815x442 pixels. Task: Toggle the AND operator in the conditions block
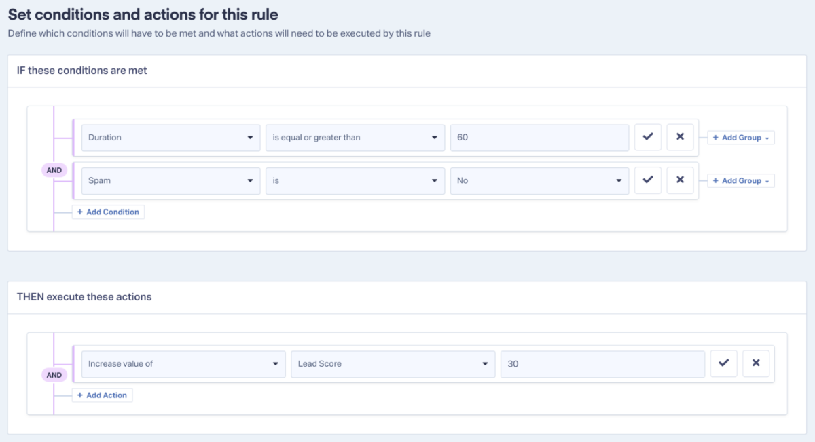54,170
